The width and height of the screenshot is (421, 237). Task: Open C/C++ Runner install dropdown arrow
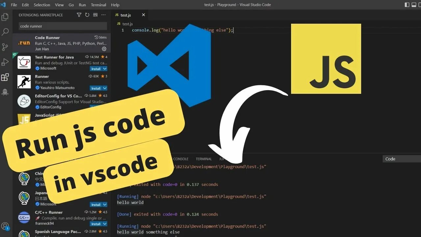coord(105,224)
